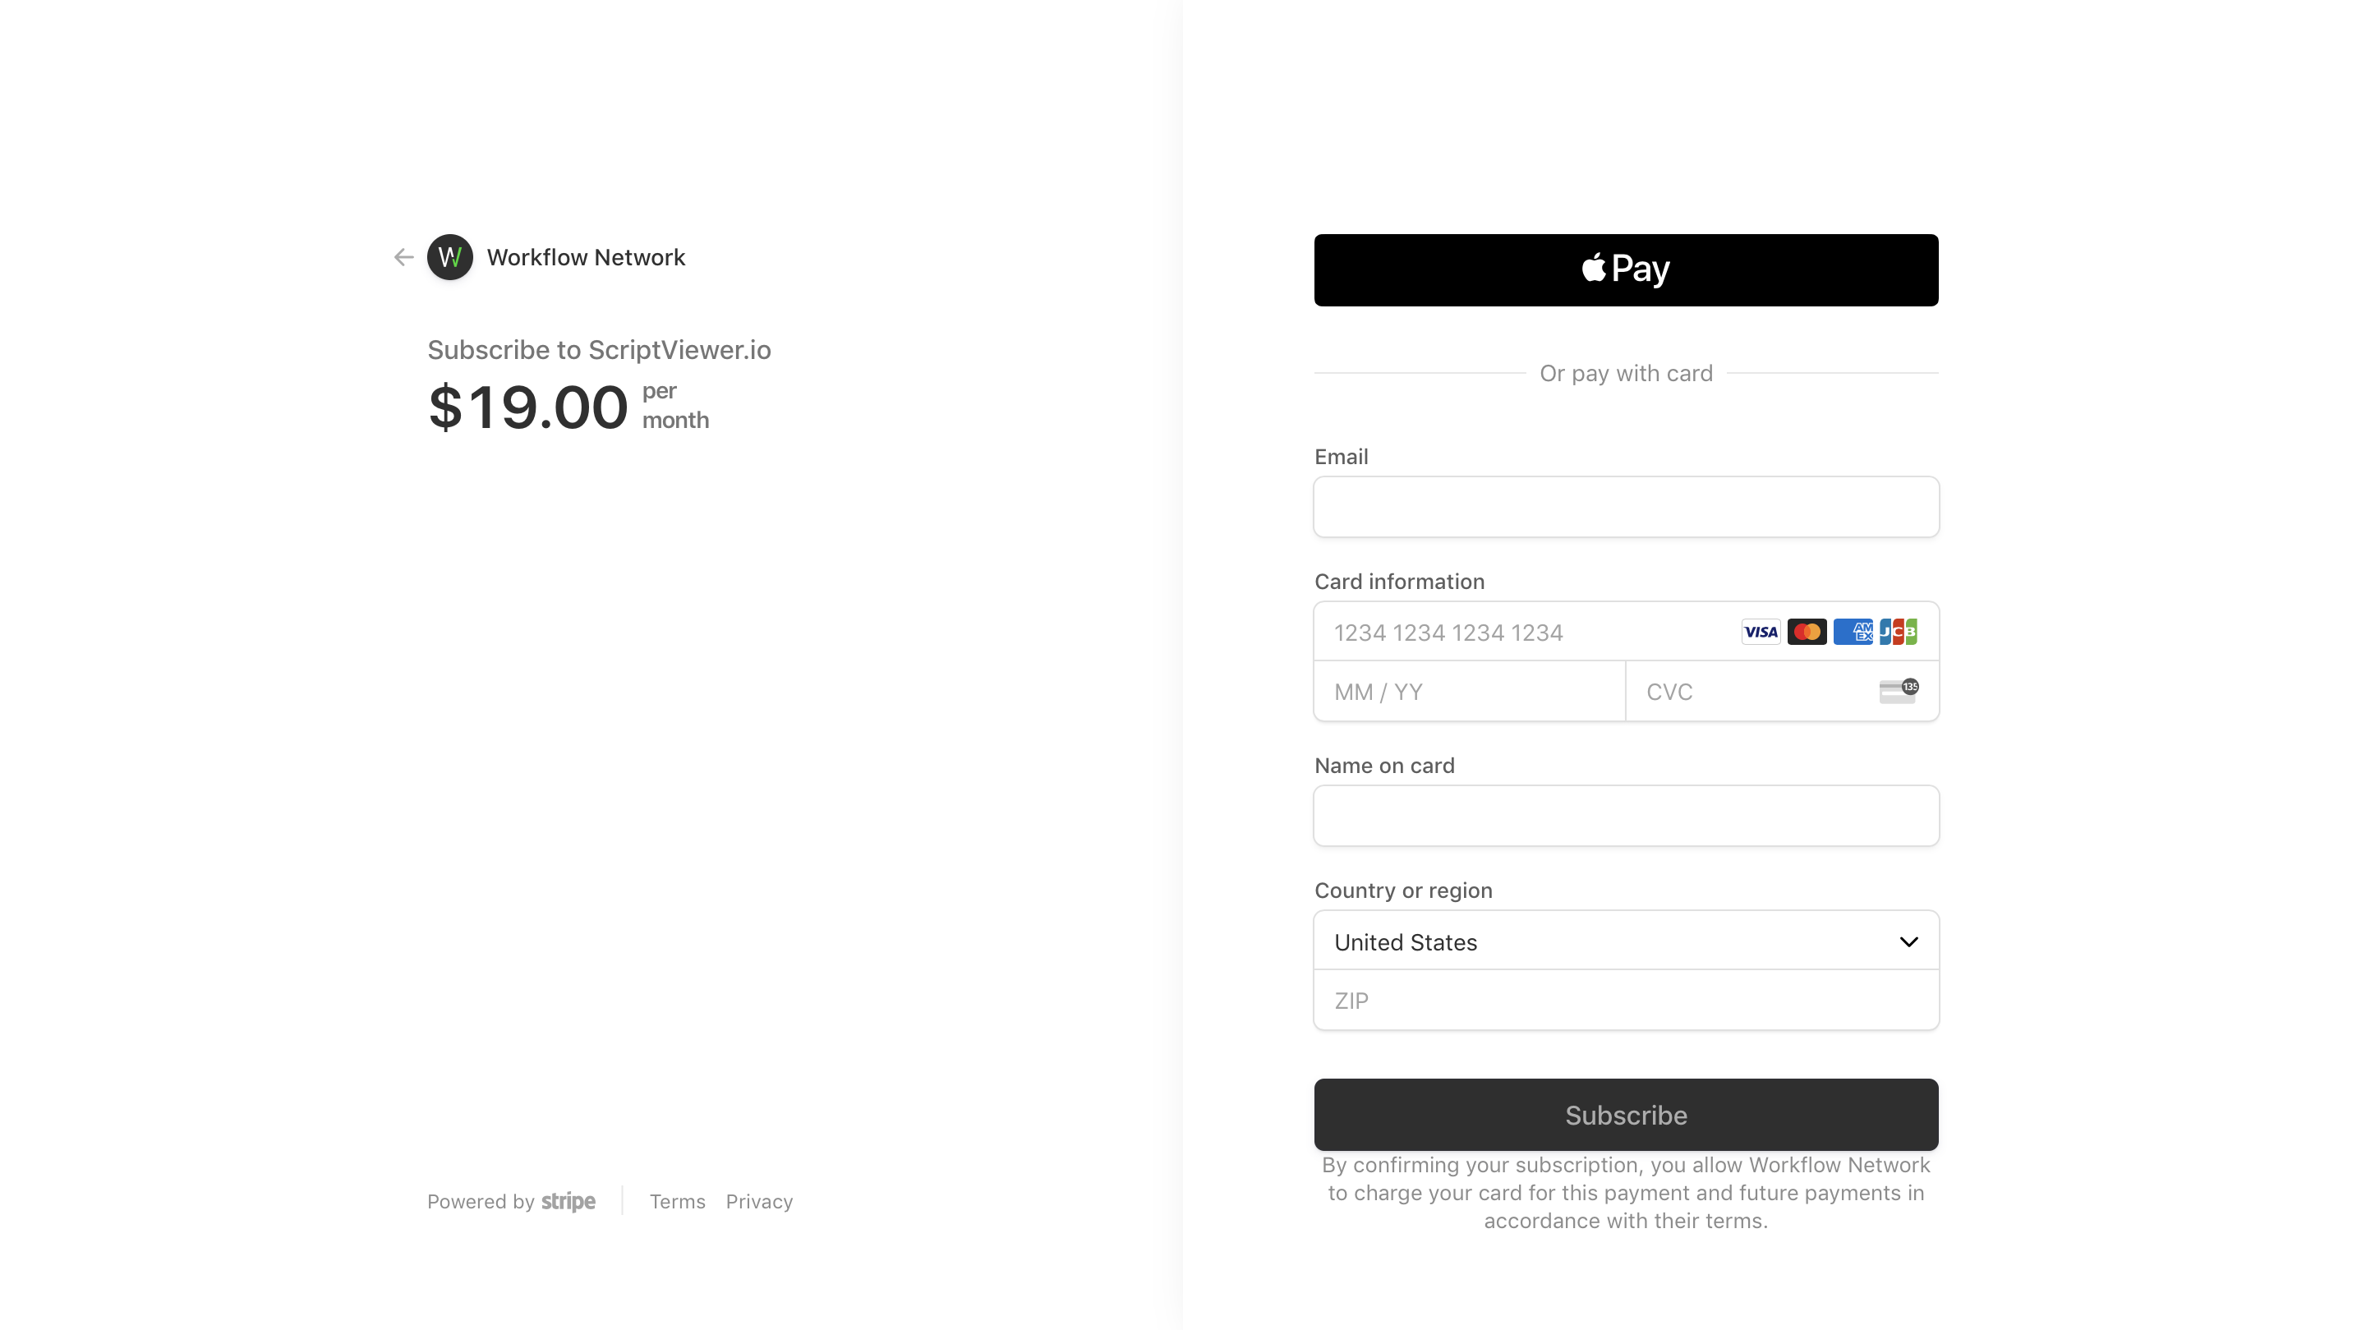
Task: Open the Terms link
Action: (678, 1201)
